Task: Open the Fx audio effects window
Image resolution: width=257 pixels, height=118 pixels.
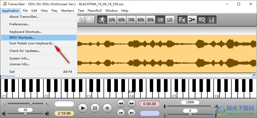Action: [x=182, y=20]
